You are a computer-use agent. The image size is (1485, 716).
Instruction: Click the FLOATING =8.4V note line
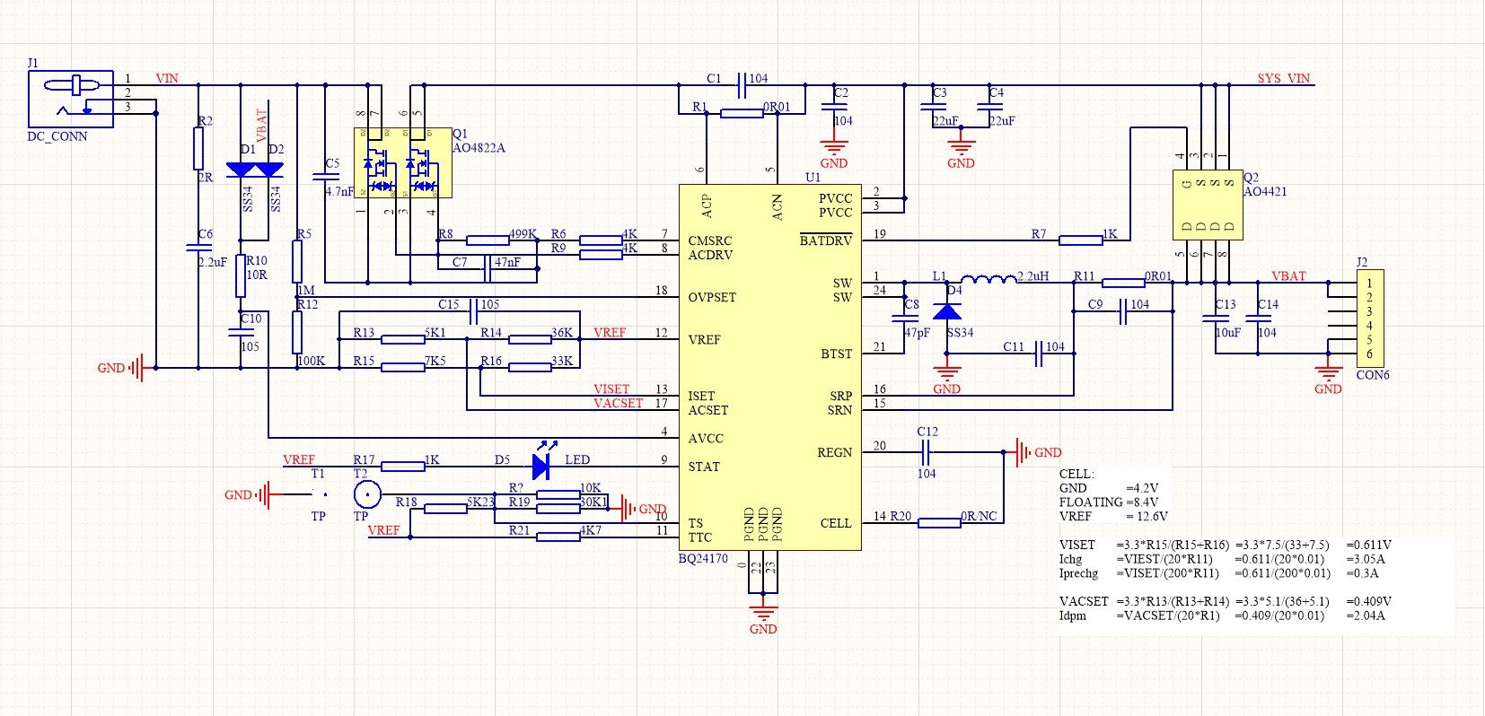pos(1109,502)
